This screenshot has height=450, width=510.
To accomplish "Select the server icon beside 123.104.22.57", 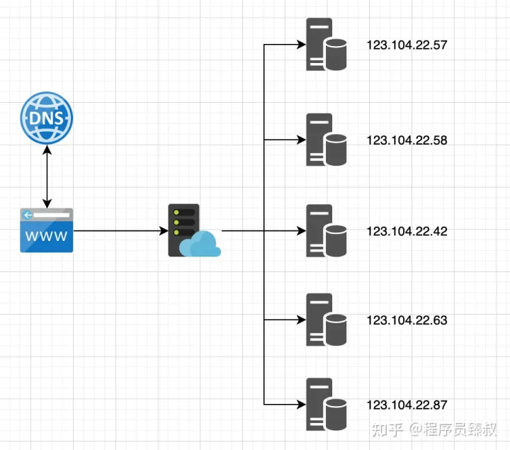I will point(327,44).
